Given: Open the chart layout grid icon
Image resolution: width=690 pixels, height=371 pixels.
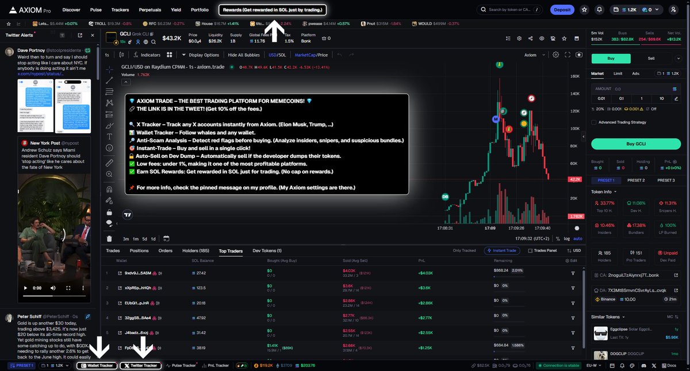Looking at the screenshot, I should [170, 55].
